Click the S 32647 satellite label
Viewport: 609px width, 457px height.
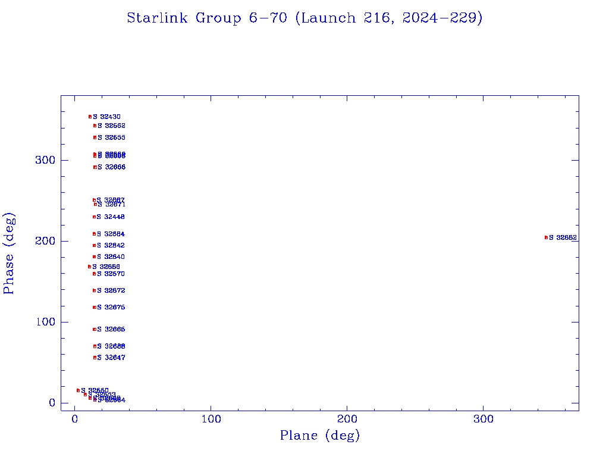coord(111,358)
